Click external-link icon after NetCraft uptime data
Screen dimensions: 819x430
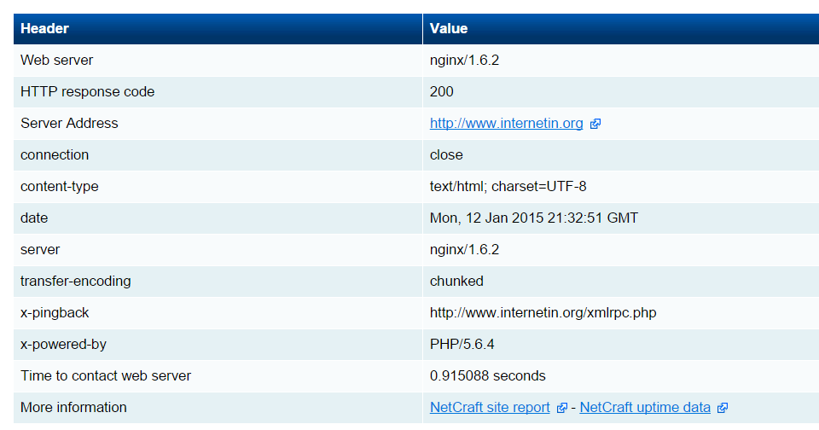pos(723,408)
